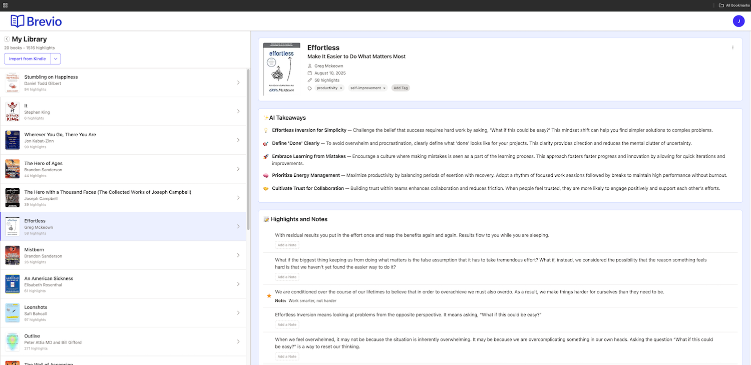Viewport: 751px width, 365px height.
Task: Open the Mistborn row chevron
Action: [x=238, y=255]
